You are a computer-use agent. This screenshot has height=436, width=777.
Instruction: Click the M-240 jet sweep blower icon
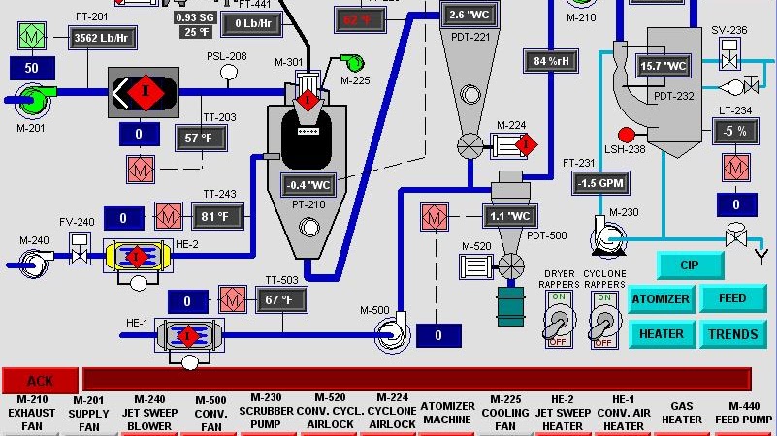pyautogui.click(x=32, y=261)
